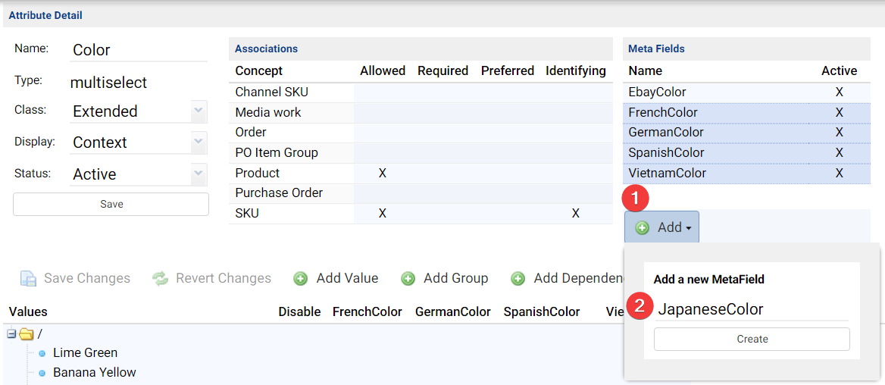Viewport: 885px width, 385px height.
Task: Click the Lime Green bullet icon
Action: click(42, 353)
